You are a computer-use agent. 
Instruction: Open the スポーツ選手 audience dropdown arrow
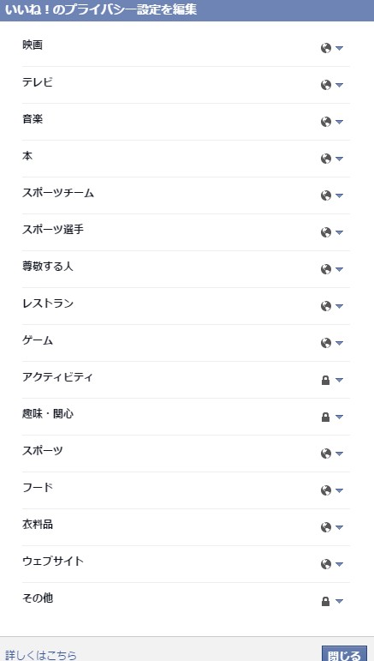click(339, 232)
